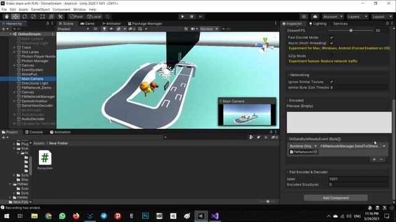Viewport: 396px width, 222px height.
Task: Enable GZip Mode checkbox
Action: click(332, 56)
